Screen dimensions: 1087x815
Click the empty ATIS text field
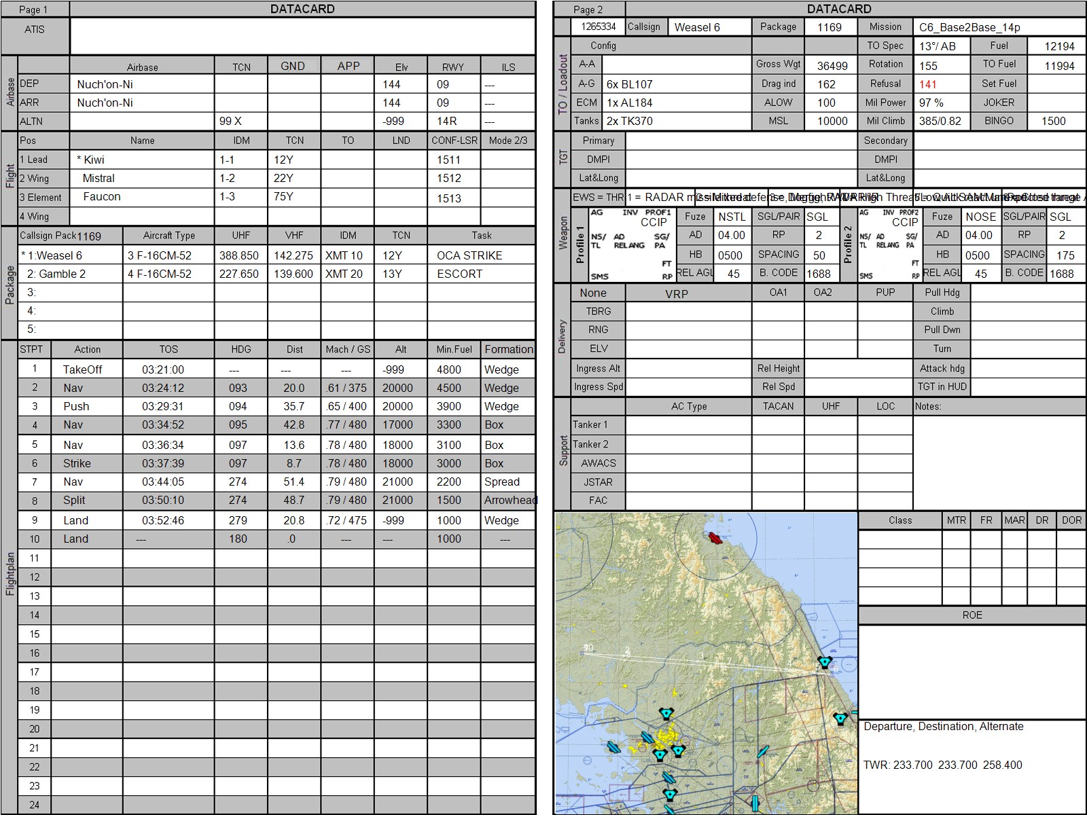(302, 36)
